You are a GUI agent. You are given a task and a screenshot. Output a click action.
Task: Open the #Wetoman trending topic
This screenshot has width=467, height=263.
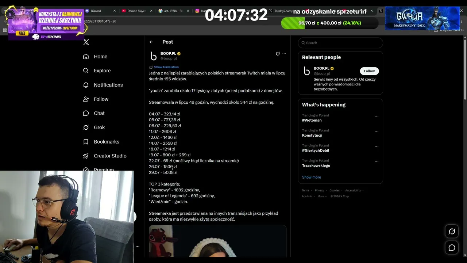pos(312,120)
